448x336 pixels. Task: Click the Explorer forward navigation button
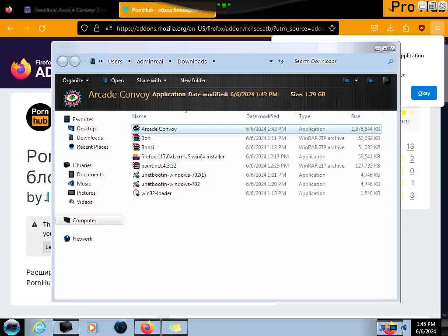click(75, 61)
